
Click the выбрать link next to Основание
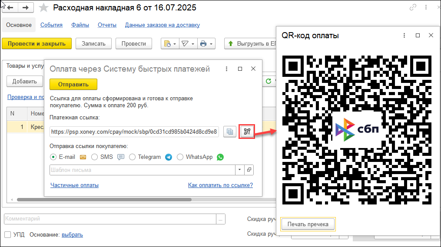tap(72, 235)
